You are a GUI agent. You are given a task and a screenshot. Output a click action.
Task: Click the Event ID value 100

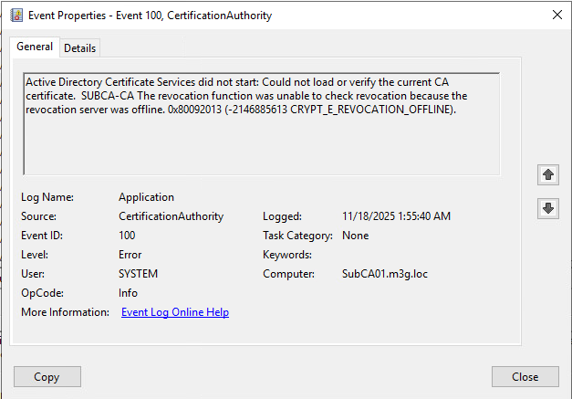(x=128, y=236)
